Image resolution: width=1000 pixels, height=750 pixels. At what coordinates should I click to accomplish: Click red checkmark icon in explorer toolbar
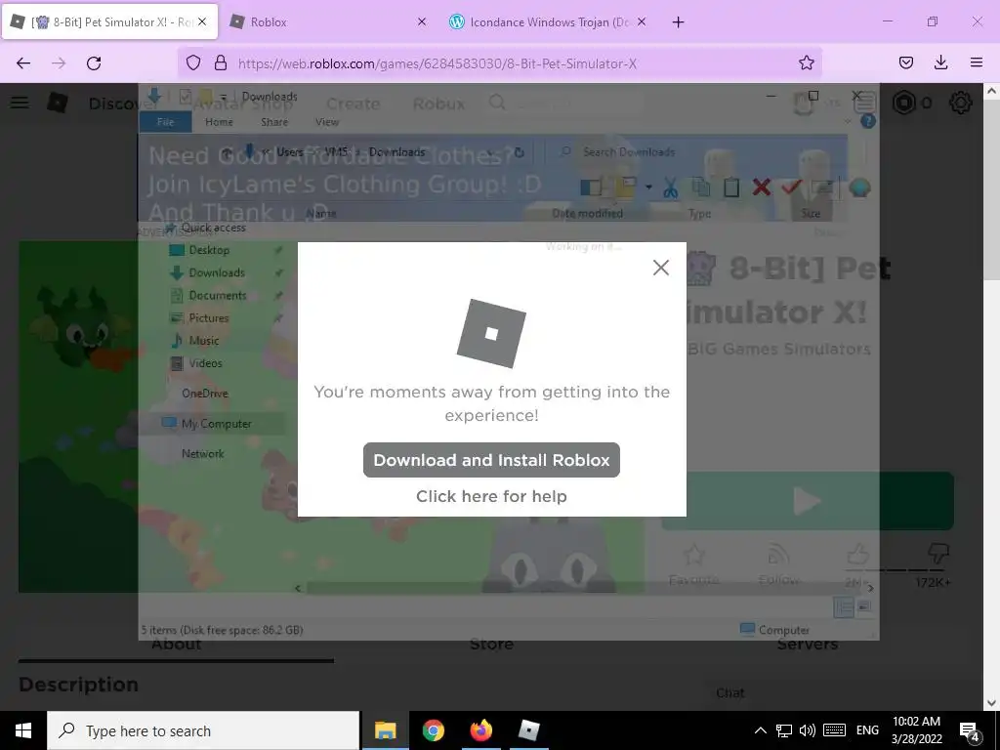[791, 187]
